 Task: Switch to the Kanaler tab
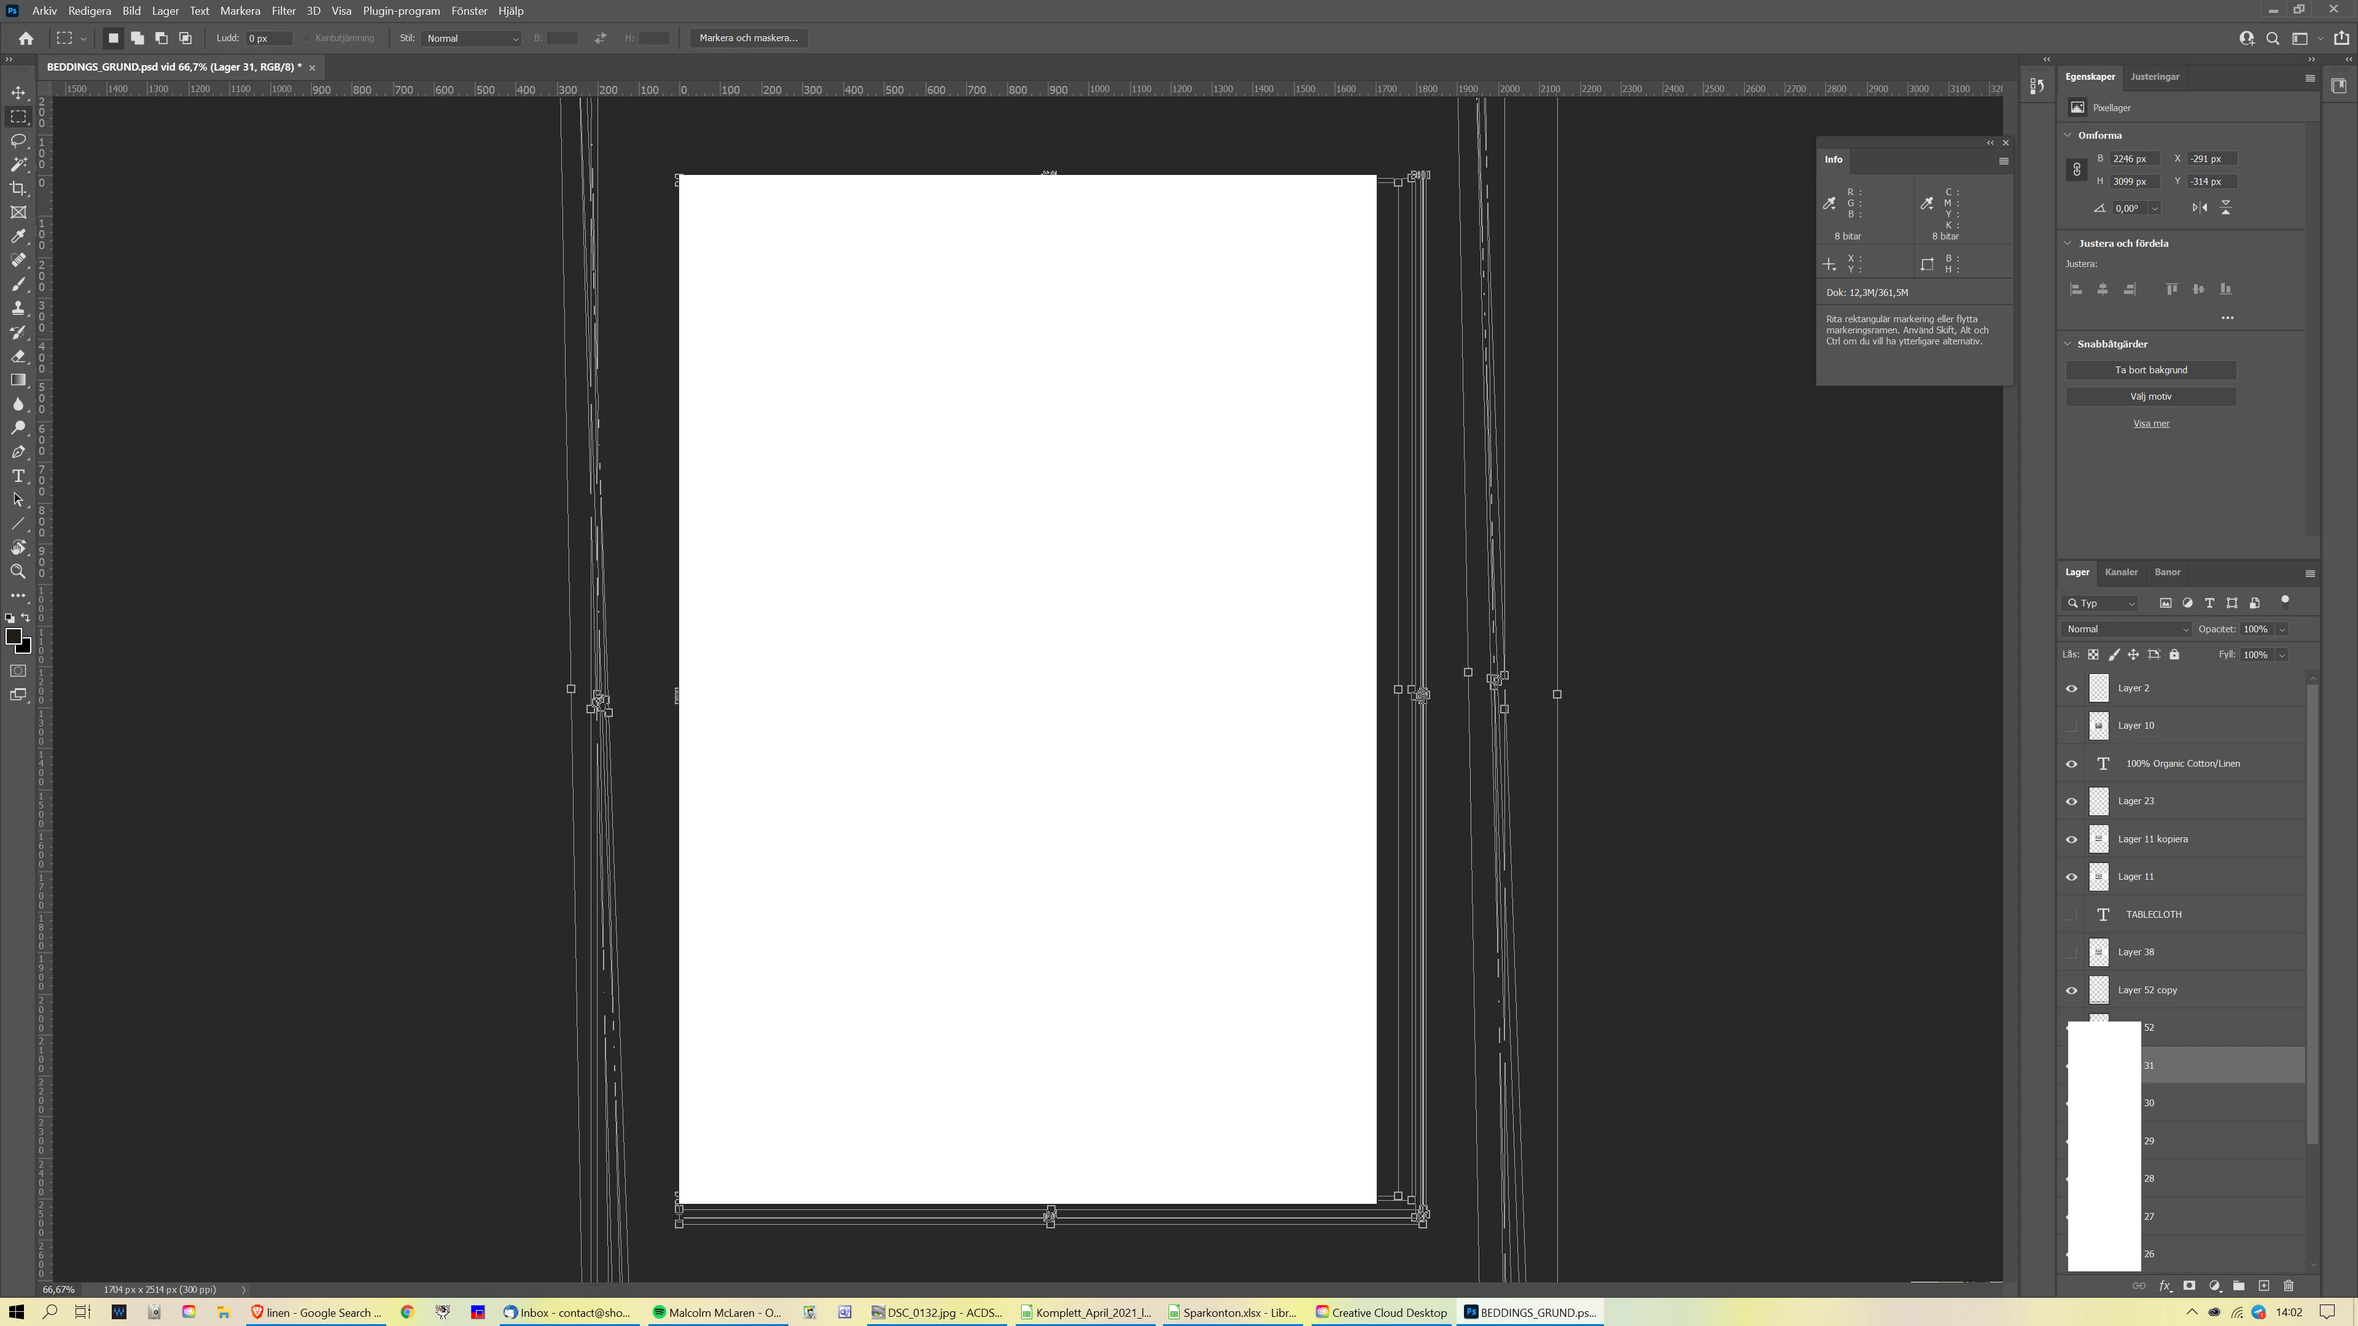pos(2121,572)
